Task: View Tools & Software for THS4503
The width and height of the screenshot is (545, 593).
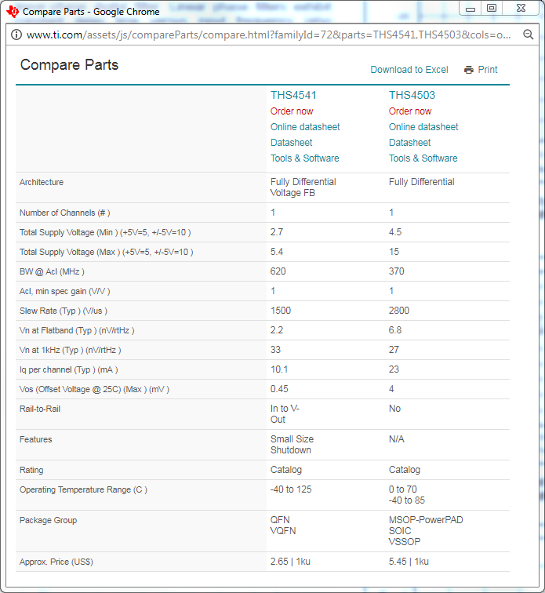Action: click(423, 158)
